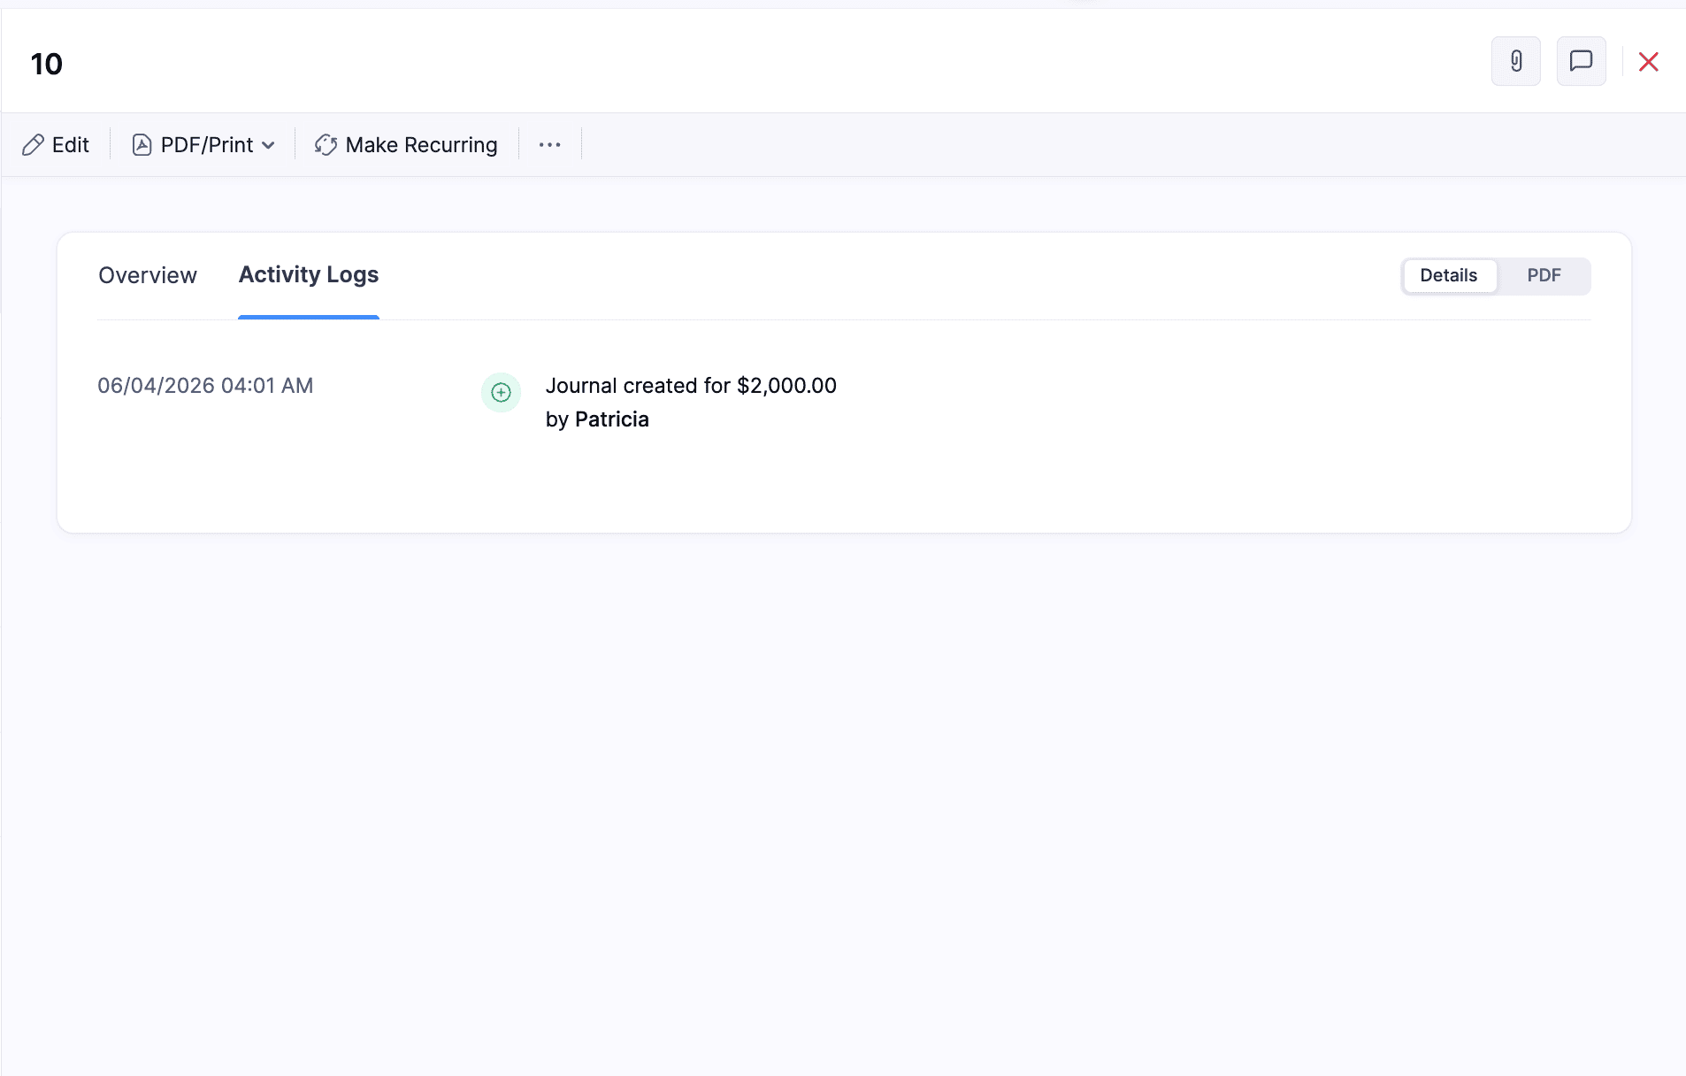Click the Make Recurring button
Screen dimensions: 1686x1076
click(405, 144)
